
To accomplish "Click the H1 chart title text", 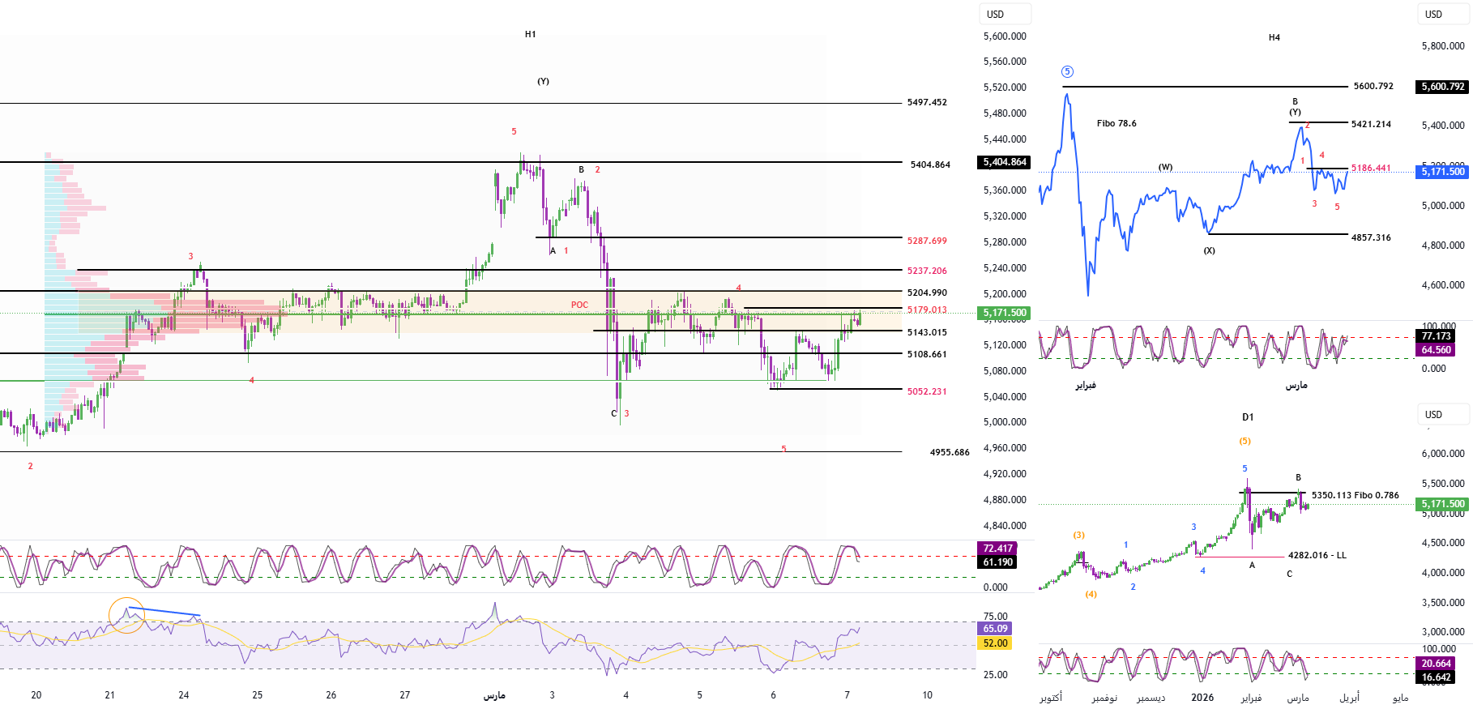I will [x=530, y=34].
